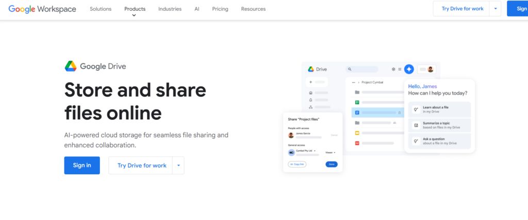Click the lightbulb icon beside Ask a question
Viewport: 528px width, 220px height.
(x=416, y=141)
